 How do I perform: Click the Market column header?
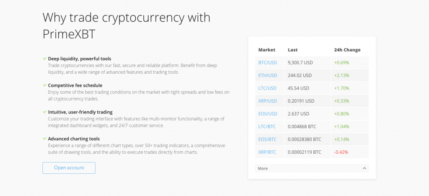click(267, 50)
